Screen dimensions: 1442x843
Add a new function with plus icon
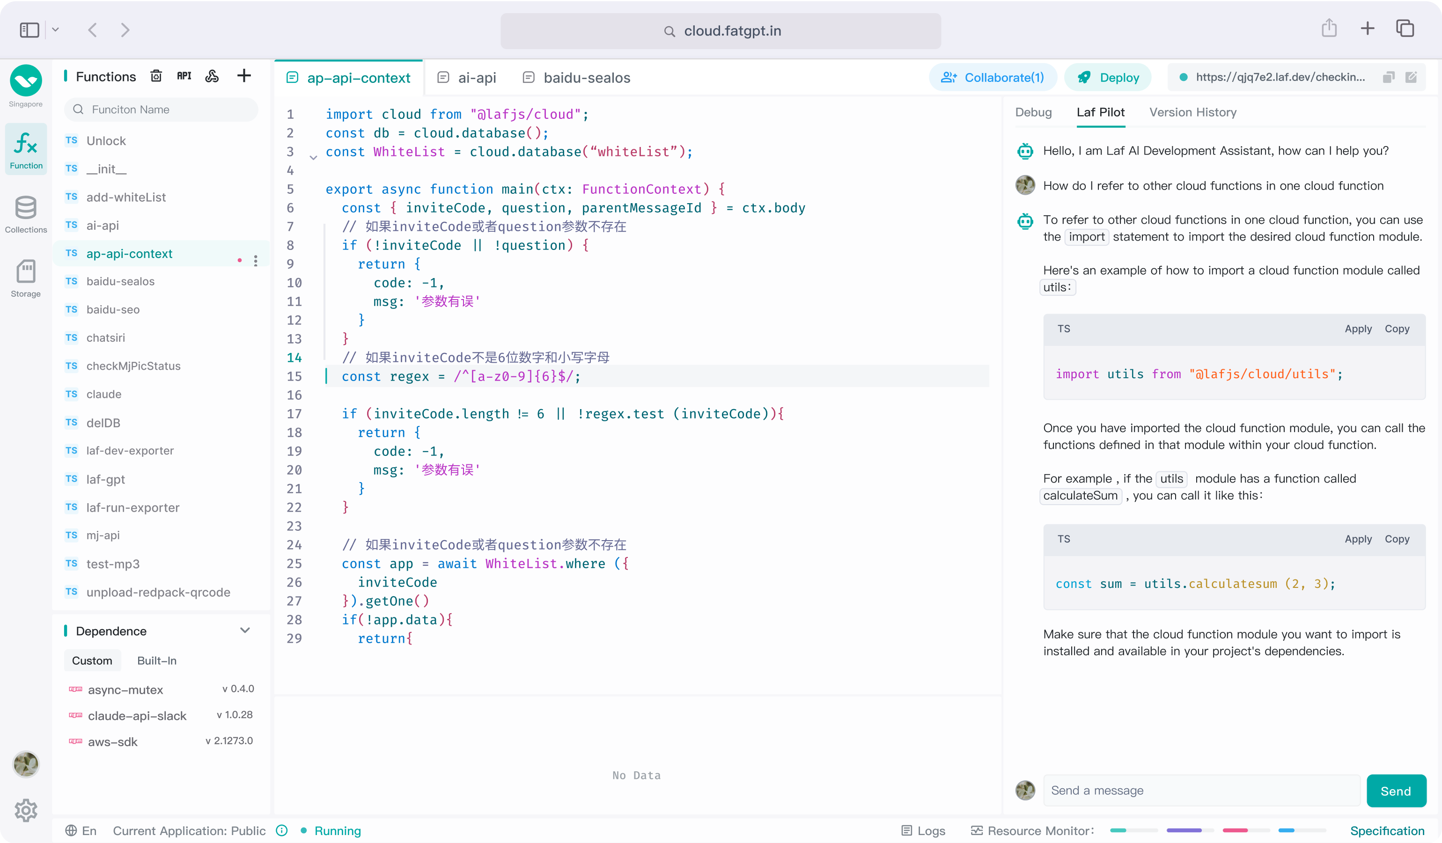point(244,76)
